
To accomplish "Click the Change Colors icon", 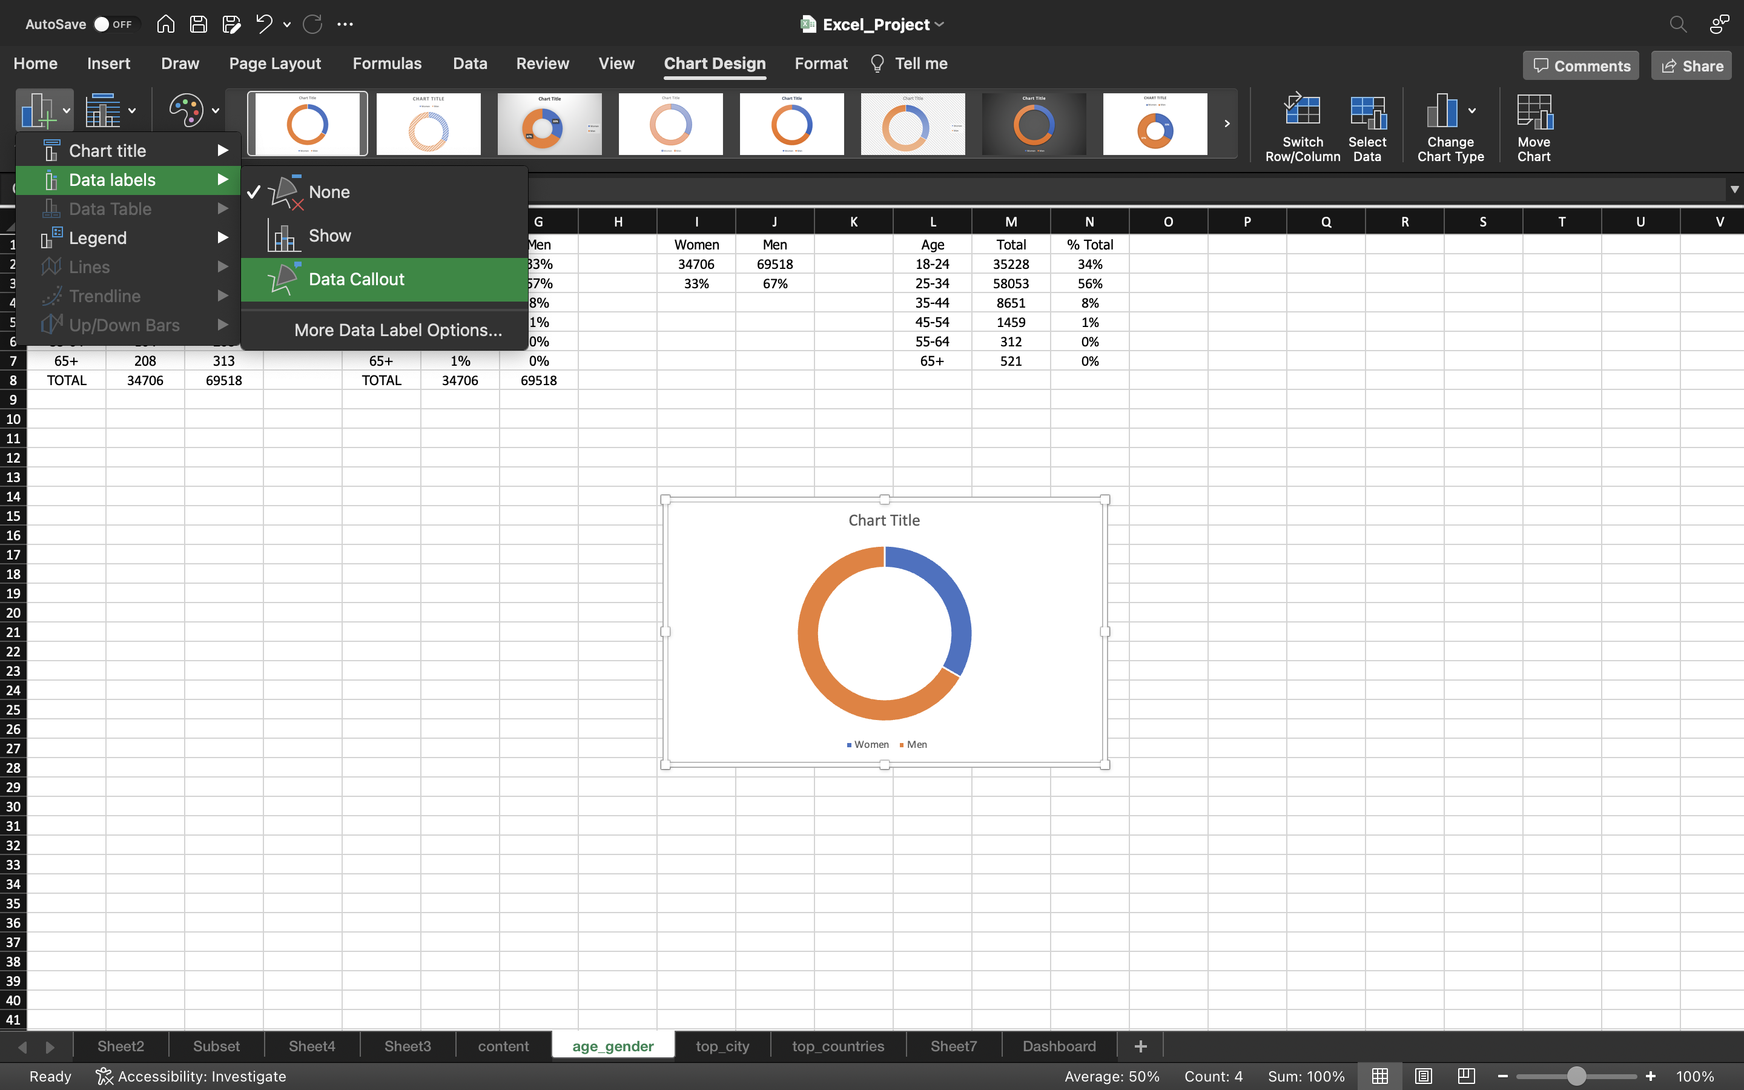I will pyautogui.click(x=187, y=110).
